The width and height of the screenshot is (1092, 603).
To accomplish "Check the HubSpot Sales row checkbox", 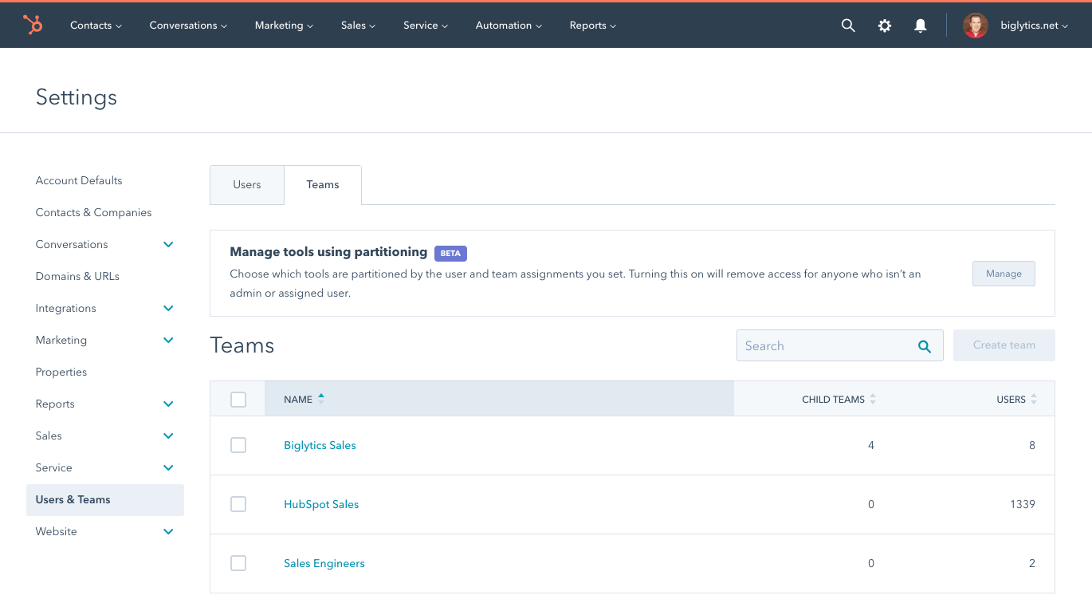I will tap(238, 504).
